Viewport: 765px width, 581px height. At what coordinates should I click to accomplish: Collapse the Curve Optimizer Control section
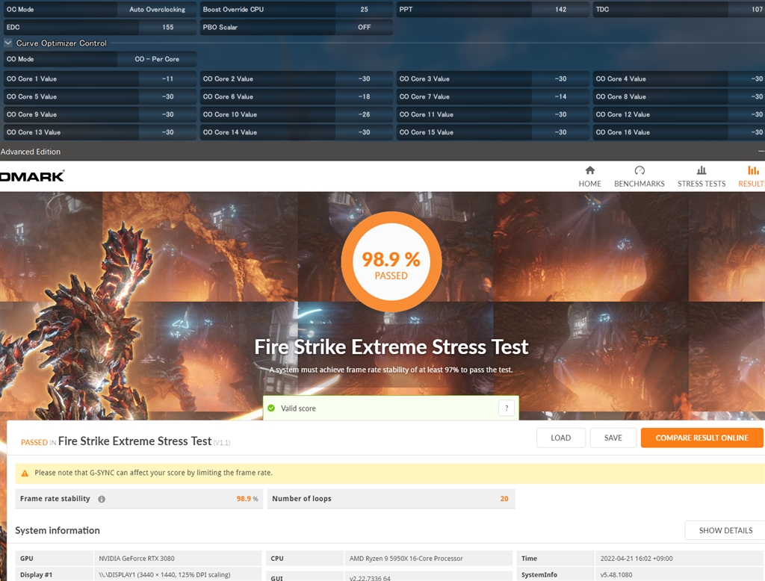click(x=7, y=43)
